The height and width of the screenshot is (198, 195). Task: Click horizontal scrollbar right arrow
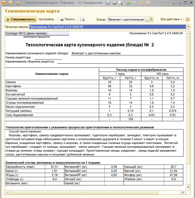pos(183,192)
